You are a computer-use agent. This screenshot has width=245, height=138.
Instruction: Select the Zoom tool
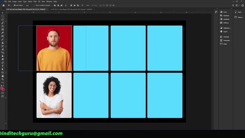coord(3,79)
